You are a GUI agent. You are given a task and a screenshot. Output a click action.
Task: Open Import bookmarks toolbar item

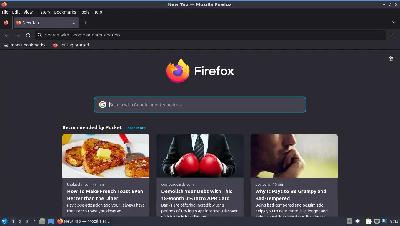[x=26, y=45]
